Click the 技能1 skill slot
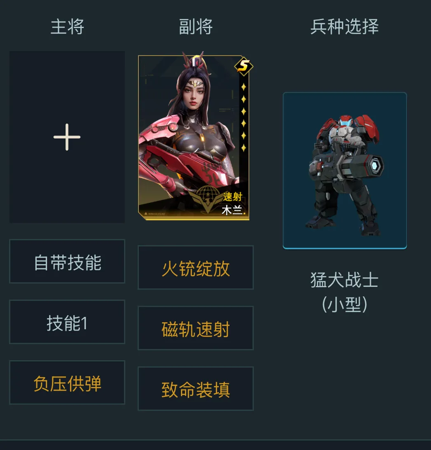The image size is (431, 450). coord(67,322)
